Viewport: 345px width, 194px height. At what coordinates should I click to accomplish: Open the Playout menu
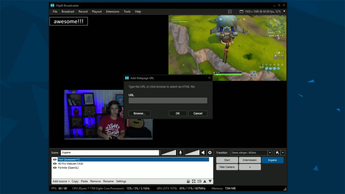(x=97, y=12)
